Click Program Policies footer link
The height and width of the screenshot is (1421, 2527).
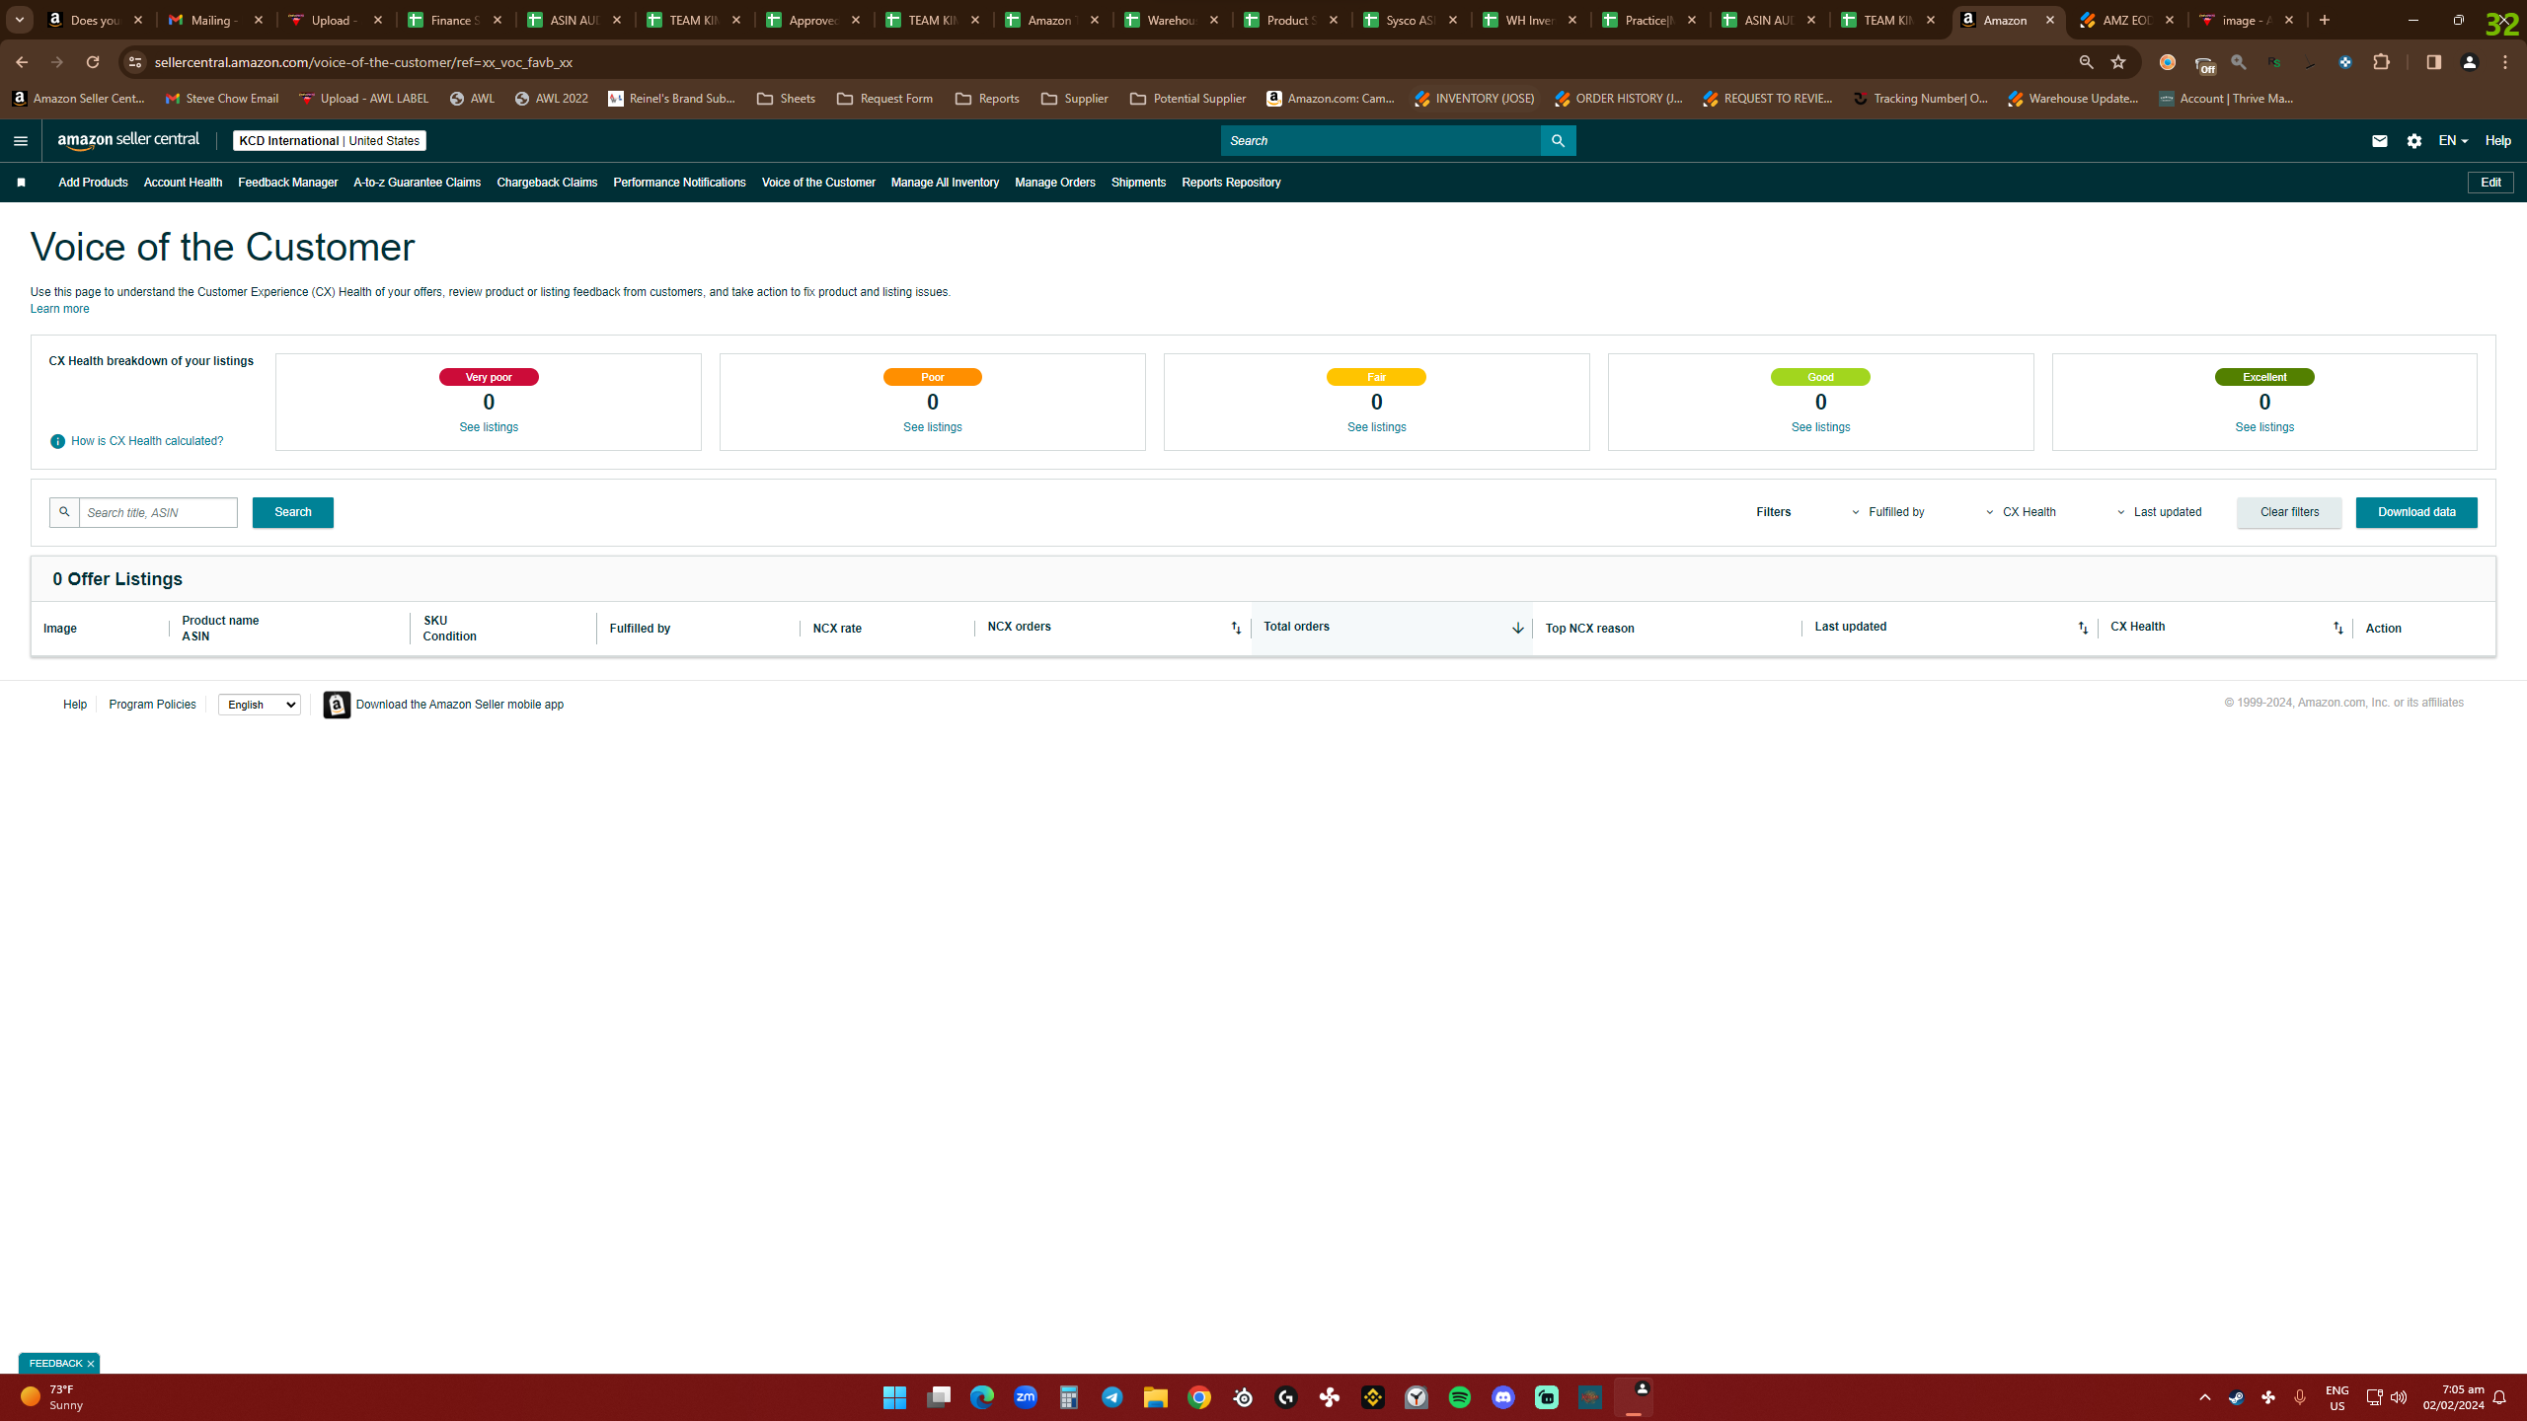click(x=152, y=705)
